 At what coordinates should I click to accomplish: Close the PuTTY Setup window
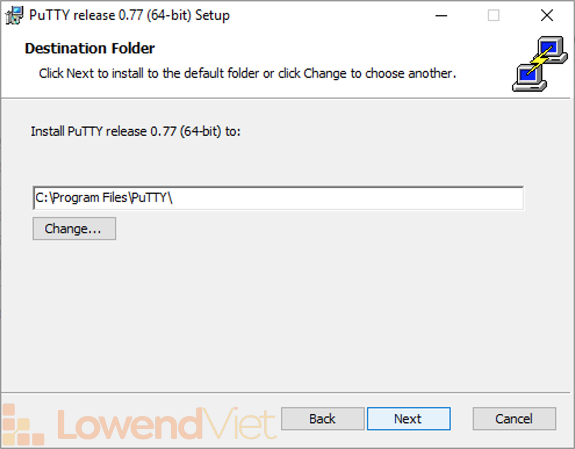click(547, 16)
